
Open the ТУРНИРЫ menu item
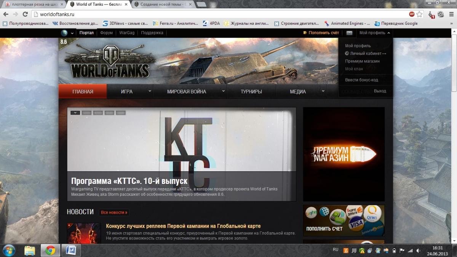coord(251,91)
